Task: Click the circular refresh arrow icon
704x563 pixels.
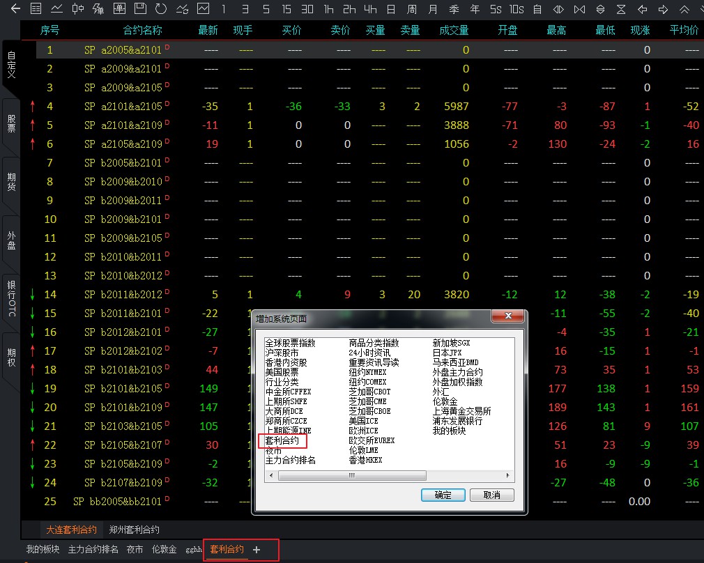Action: [x=161, y=9]
